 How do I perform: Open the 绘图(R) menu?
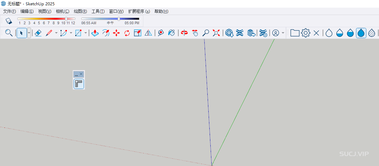pyautogui.click(x=80, y=11)
